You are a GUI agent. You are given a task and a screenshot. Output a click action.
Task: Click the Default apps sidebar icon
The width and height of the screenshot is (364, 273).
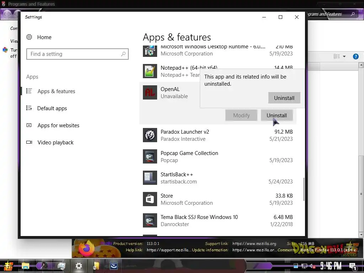tap(29, 108)
